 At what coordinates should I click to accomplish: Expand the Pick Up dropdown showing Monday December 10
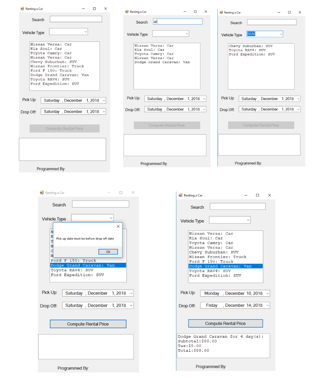266,293
